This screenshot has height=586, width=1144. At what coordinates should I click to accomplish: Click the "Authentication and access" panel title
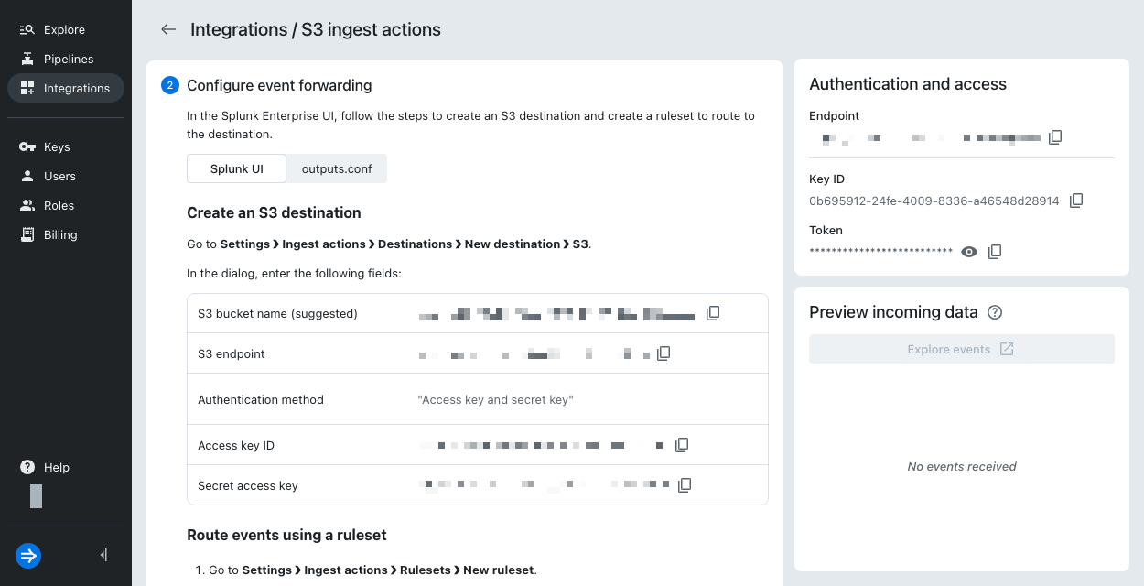908,84
